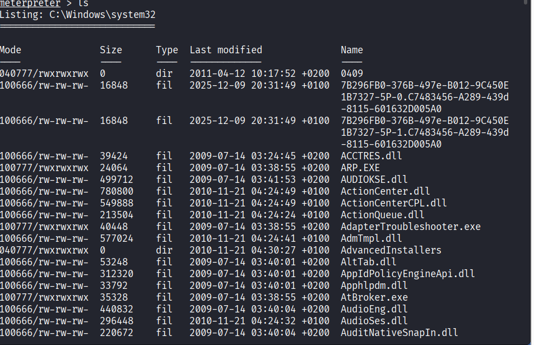This screenshot has width=534, height=345.
Task: Click the Name column header
Action: coord(351,50)
